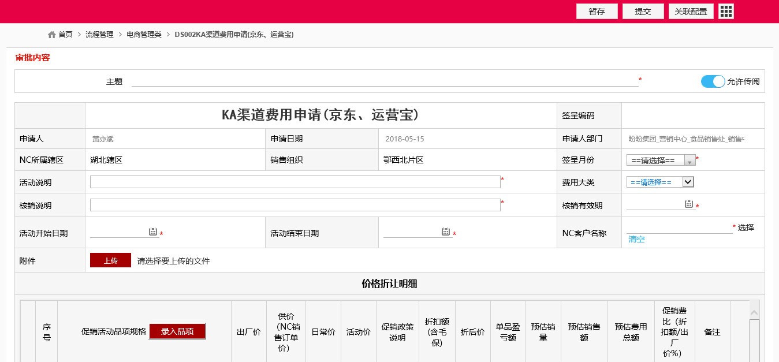Click 清空 to clear NC customer

coord(636,239)
